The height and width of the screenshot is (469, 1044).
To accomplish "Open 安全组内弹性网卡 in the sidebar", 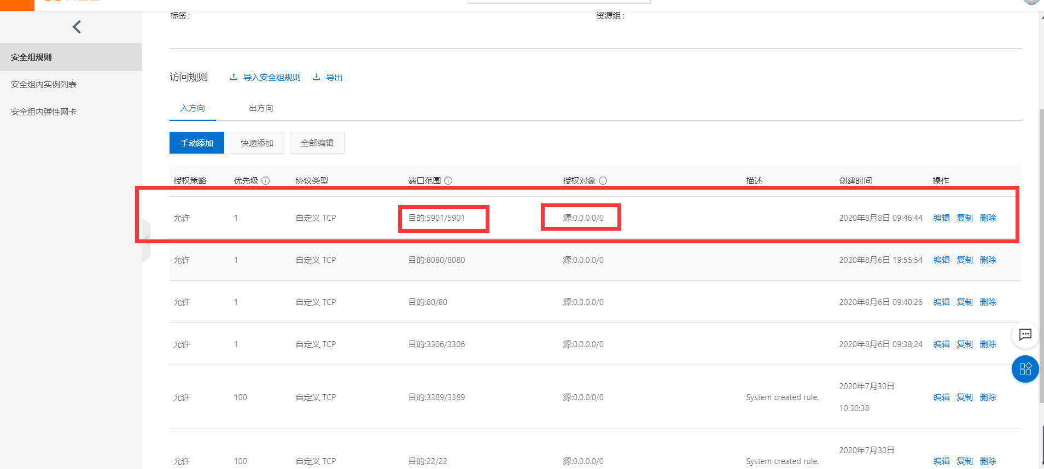I will [x=71, y=112].
